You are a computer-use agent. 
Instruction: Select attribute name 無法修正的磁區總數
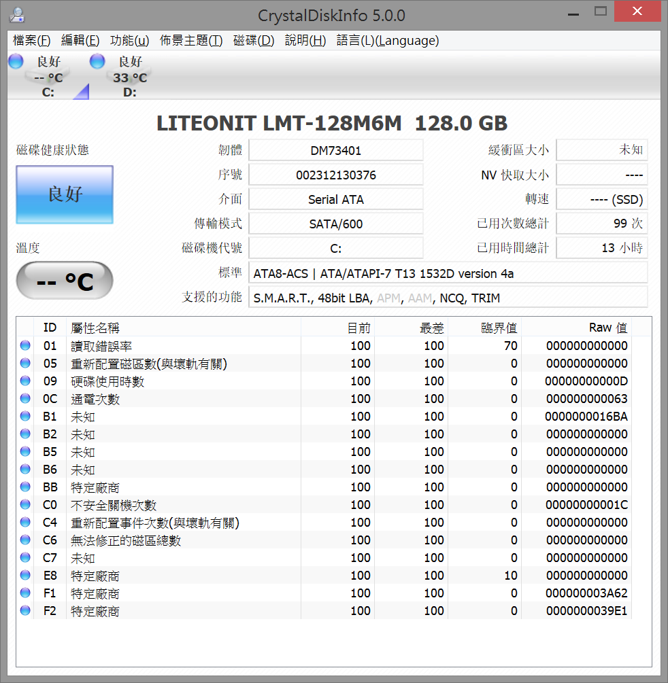point(126,540)
